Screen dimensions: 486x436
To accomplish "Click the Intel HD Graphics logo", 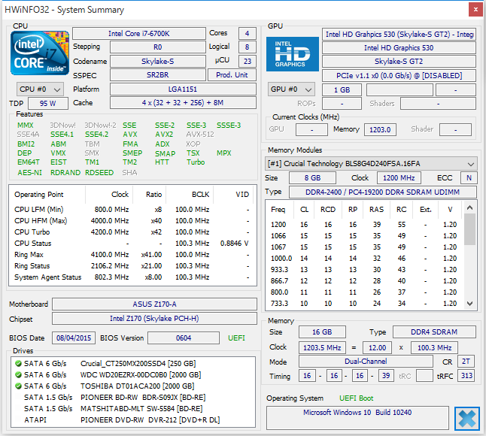I will pyautogui.click(x=293, y=54).
